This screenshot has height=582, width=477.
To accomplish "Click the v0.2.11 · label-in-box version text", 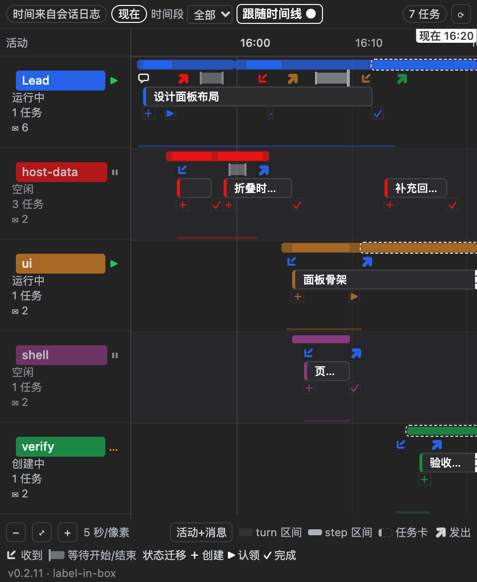I will click(x=62, y=573).
